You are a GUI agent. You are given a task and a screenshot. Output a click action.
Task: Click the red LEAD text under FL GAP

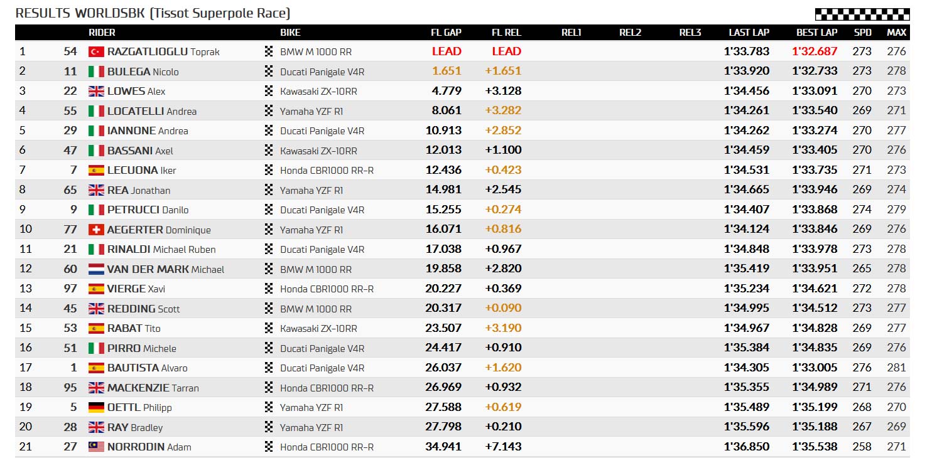[x=447, y=51]
